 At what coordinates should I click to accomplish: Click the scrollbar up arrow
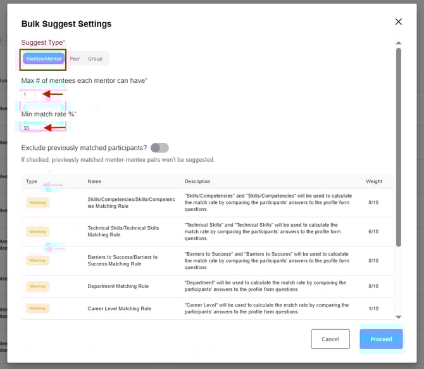click(398, 43)
